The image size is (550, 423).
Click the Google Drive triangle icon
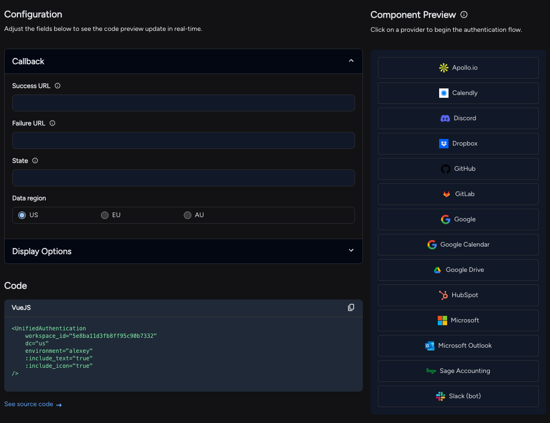point(437,270)
